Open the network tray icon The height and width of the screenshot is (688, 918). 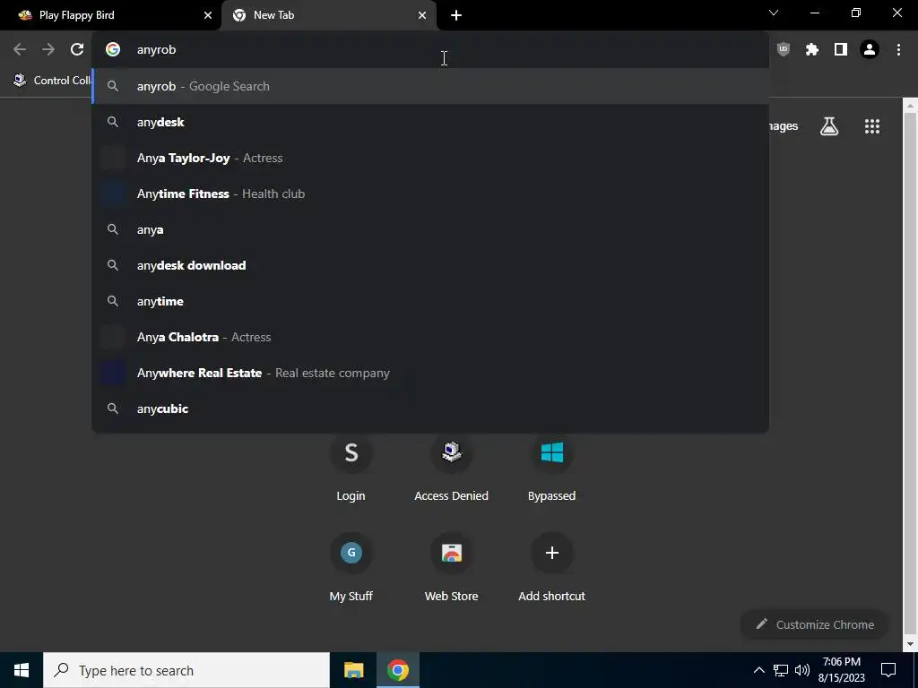[781, 670]
